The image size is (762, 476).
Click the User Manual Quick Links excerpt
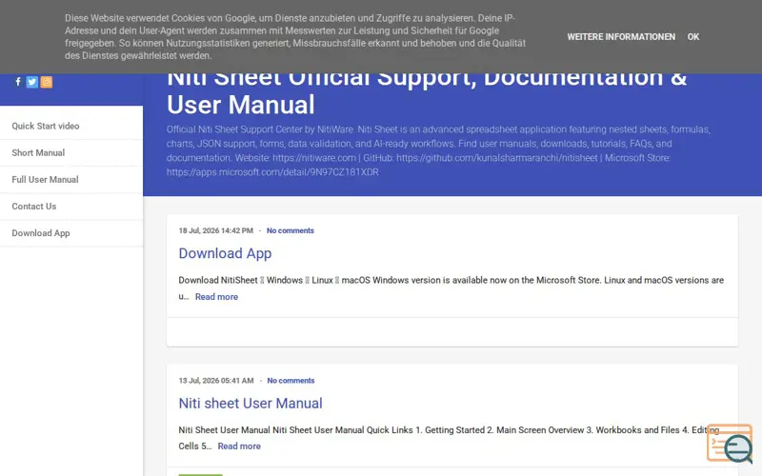[449, 438]
